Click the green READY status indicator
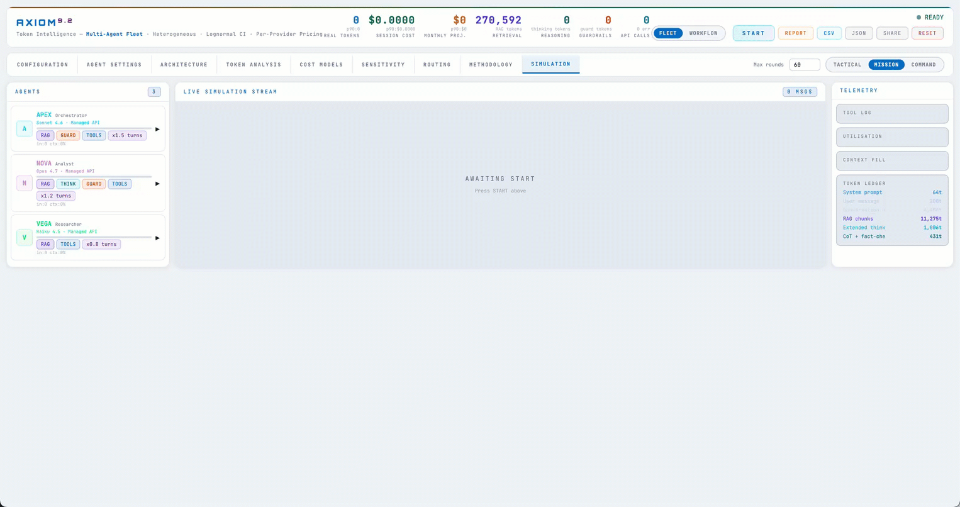The image size is (960, 507). [x=930, y=18]
